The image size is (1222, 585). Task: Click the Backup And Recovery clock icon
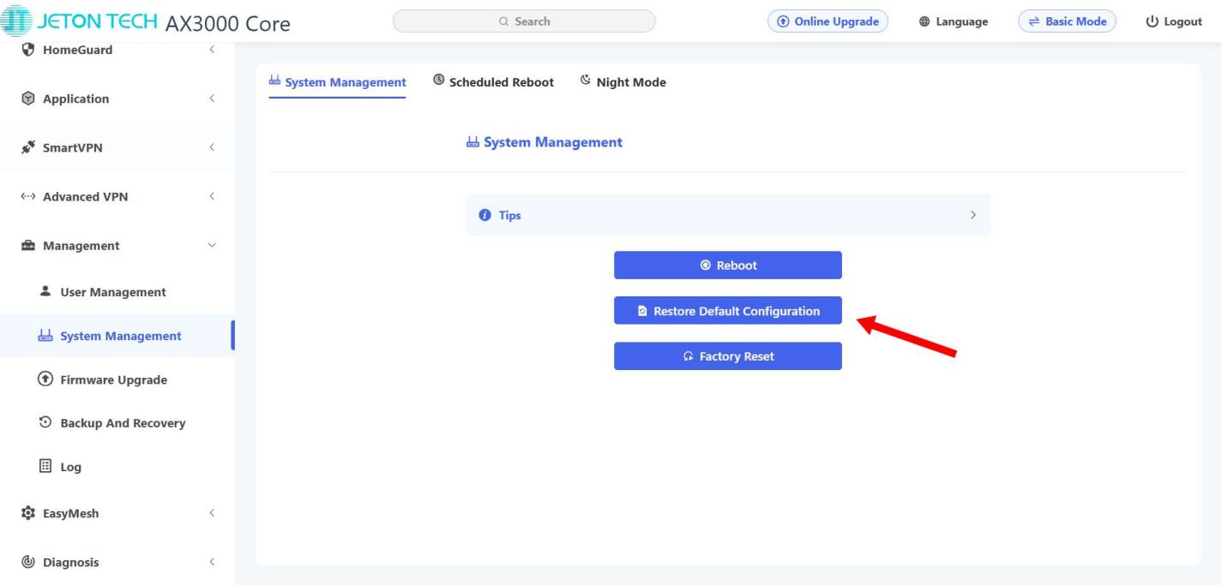[45, 423]
